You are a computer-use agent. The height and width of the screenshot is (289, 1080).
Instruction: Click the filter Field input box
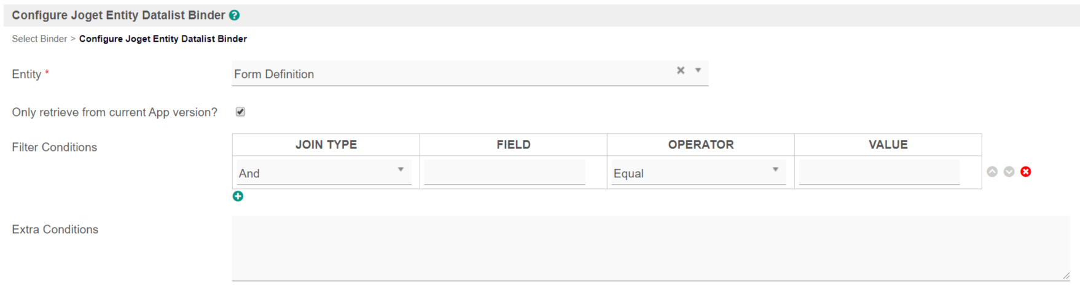504,172
